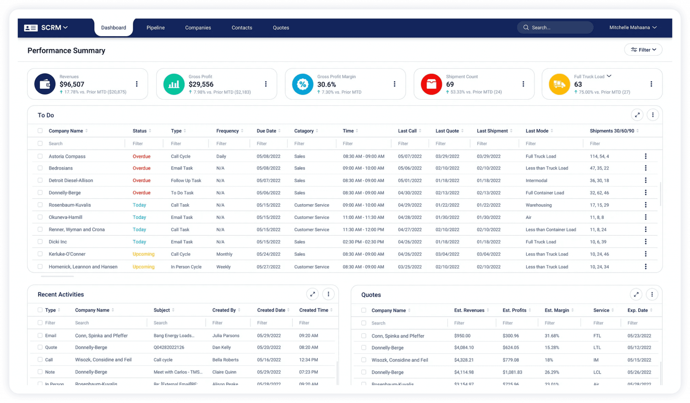The image size is (690, 403).
Task: Switch to the Pipeline tab
Action: 155,28
